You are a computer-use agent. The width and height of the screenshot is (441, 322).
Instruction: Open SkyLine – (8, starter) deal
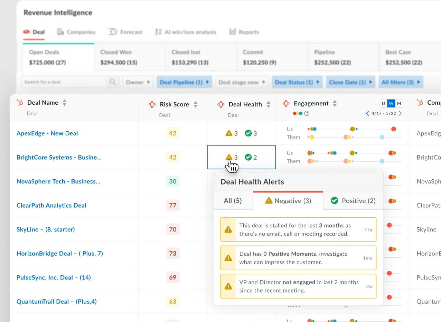(46, 229)
